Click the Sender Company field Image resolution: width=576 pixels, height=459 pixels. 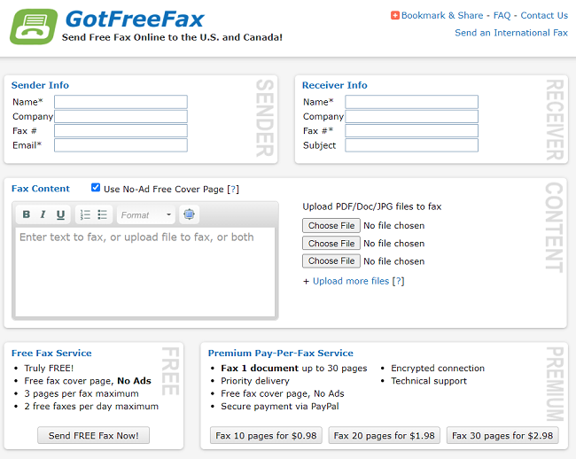click(121, 116)
